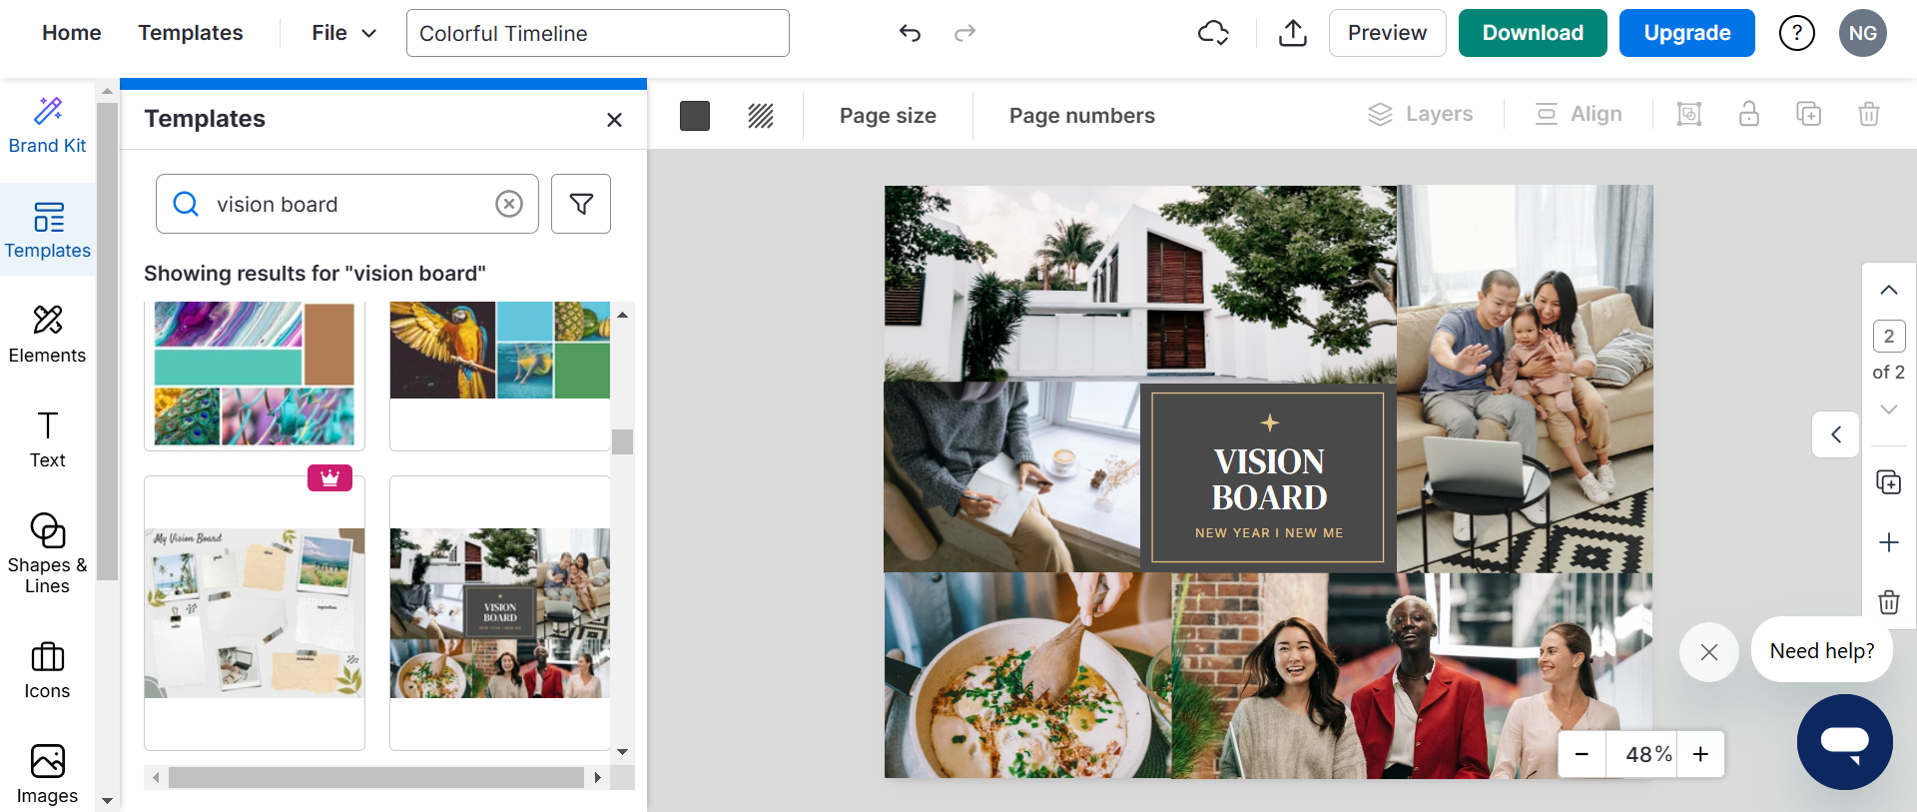Click the search magnifier icon

186,204
